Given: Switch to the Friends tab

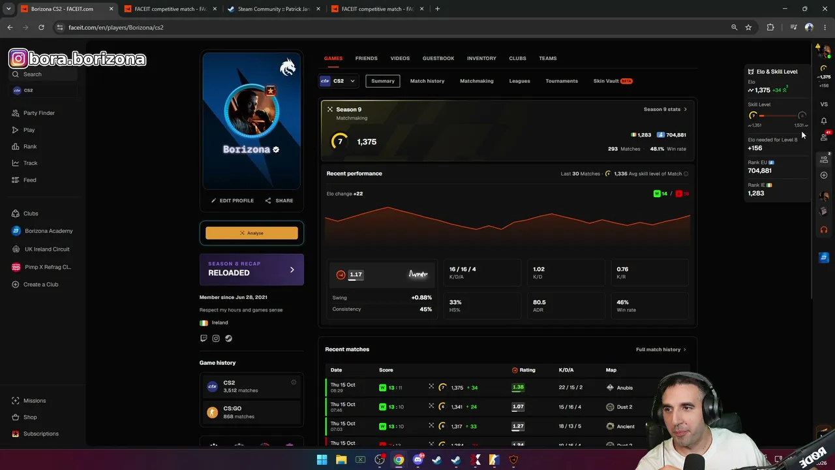Looking at the screenshot, I should click(366, 58).
